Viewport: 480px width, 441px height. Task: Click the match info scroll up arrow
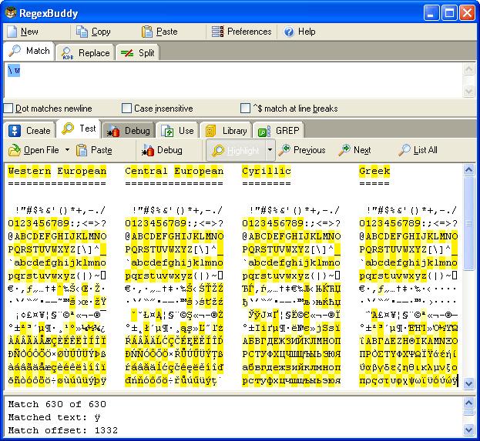pos(468,403)
